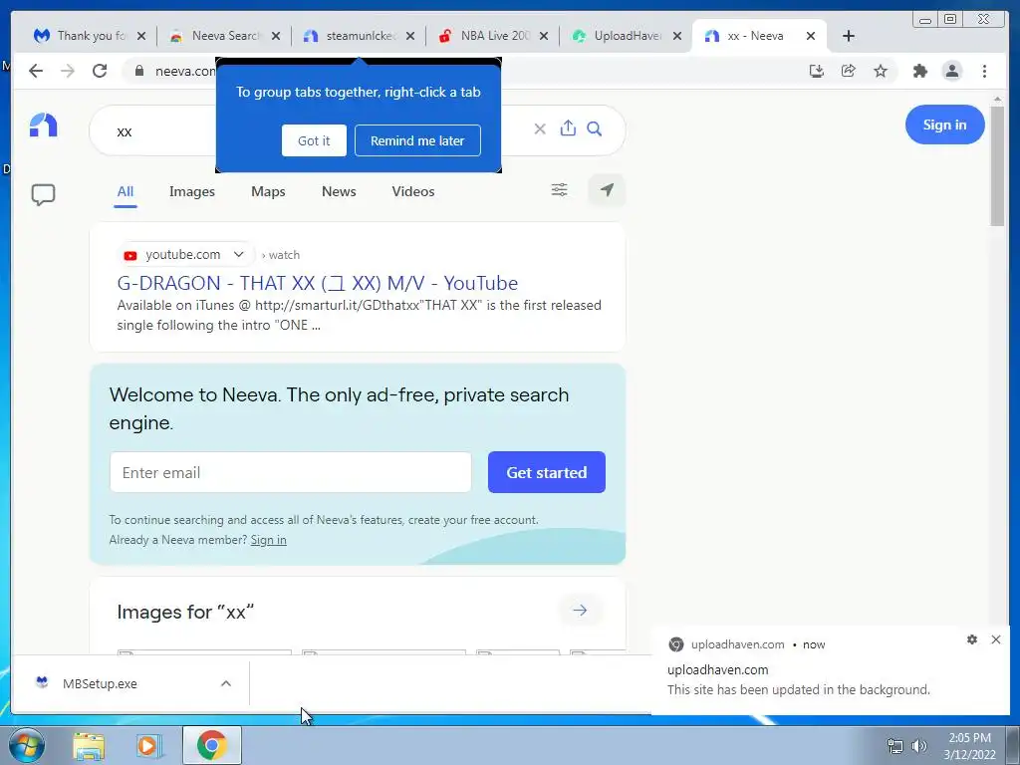Screen dimensions: 1020x765
Task: Open the volume speaker tray icon
Action: click(919, 746)
